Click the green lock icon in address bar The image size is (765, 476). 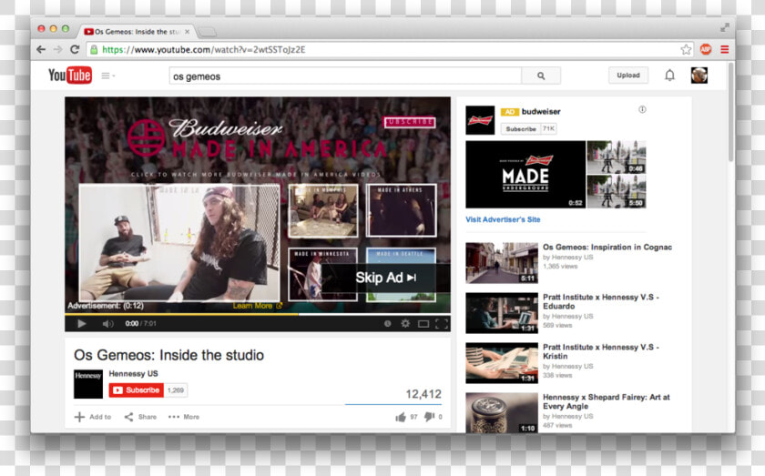click(x=94, y=49)
